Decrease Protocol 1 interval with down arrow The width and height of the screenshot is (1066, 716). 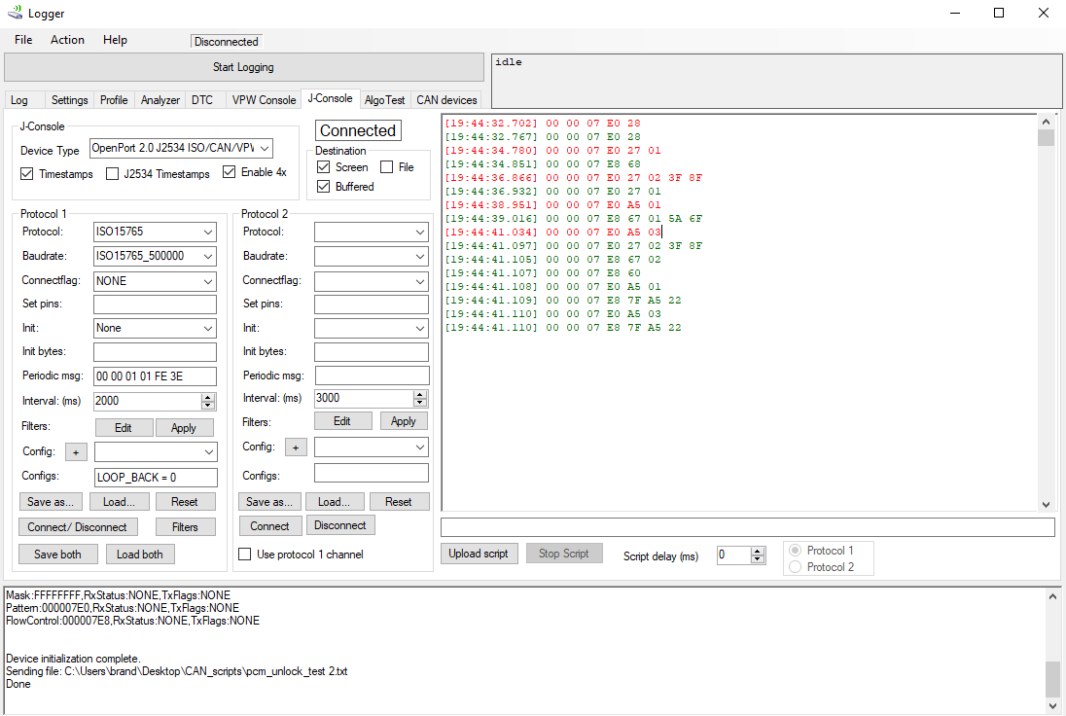click(208, 406)
